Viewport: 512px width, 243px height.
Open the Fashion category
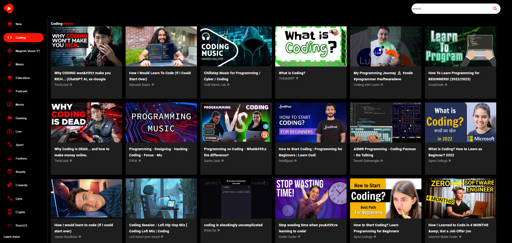point(21,158)
